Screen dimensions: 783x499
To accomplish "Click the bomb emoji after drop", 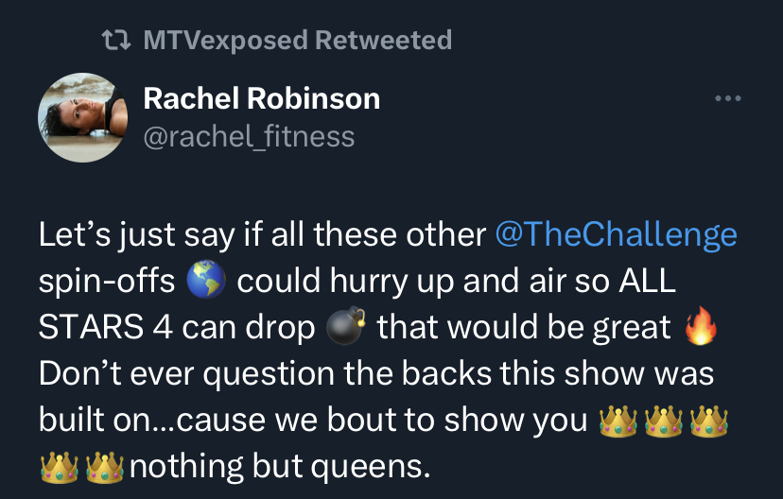I will pyautogui.click(x=345, y=326).
